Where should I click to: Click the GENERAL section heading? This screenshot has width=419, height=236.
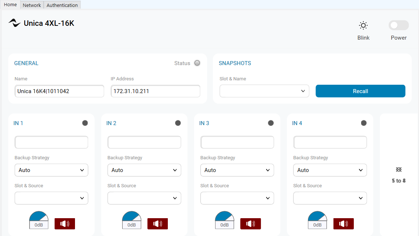point(26,63)
